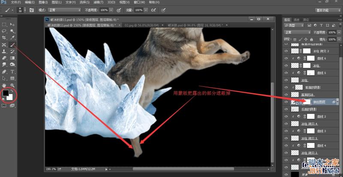Screen dimensions: 343x177
Task: Open the brush panel toggle icon
Action: [32, 10]
